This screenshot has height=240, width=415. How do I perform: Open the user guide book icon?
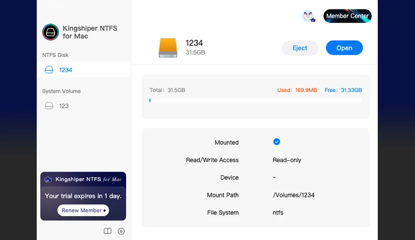pos(107,231)
